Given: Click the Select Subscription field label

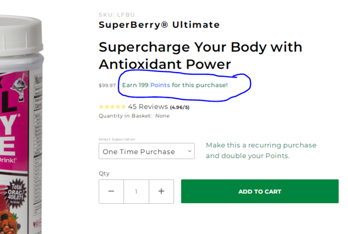Looking at the screenshot, I should coord(117,139).
